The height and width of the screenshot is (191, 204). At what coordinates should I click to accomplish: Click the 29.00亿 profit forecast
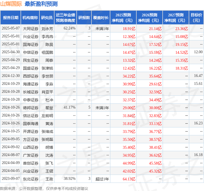pyautogui.click(x=129, y=108)
